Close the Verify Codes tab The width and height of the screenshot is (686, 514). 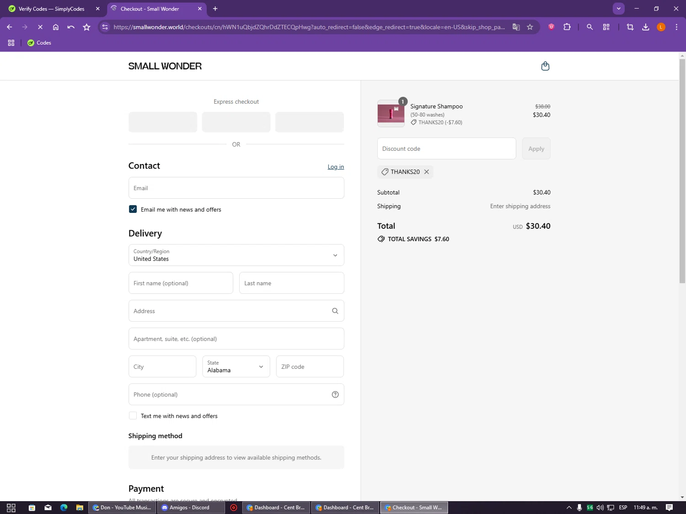coord(97,9)
